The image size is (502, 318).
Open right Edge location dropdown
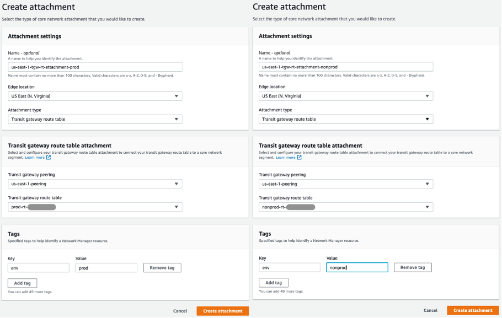click(x=346, y=96)
